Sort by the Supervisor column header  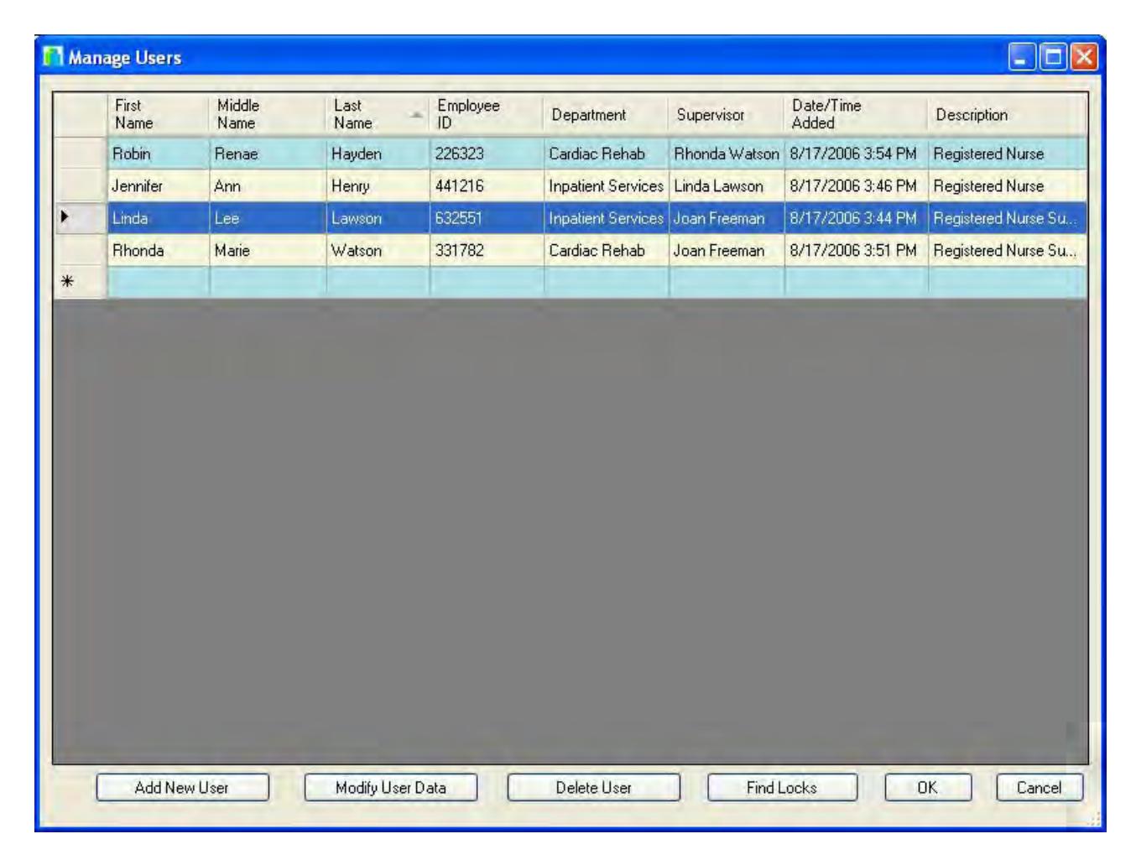727,115
